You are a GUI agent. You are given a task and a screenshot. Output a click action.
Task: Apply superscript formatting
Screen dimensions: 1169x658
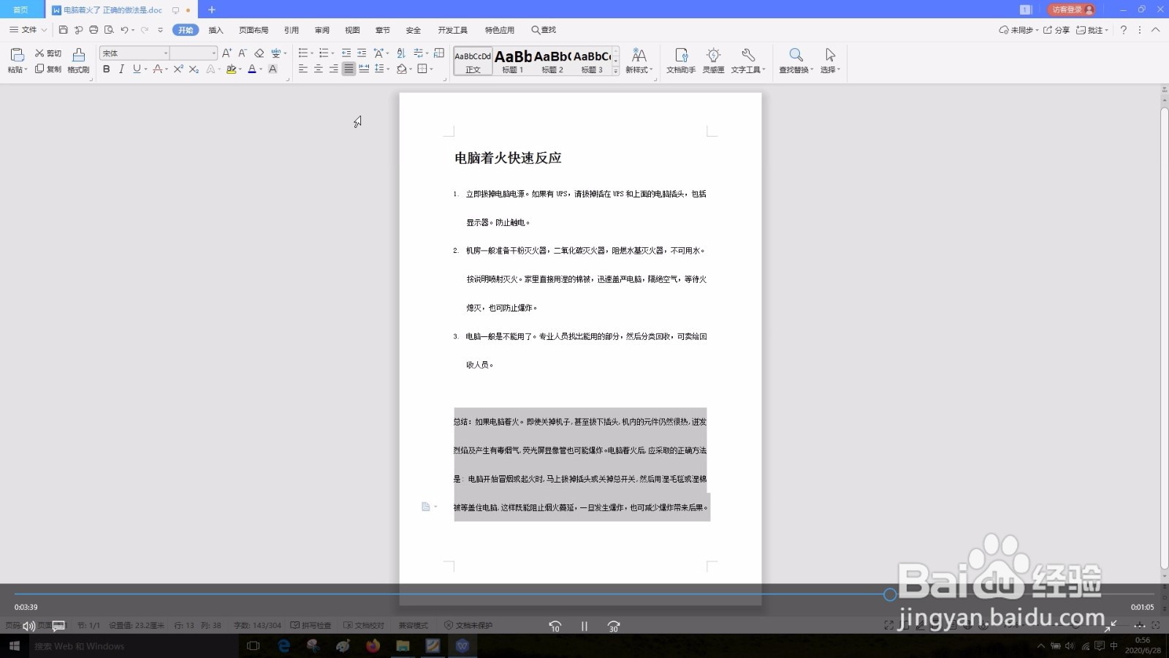pyautogui.click(x=178, y=69)
